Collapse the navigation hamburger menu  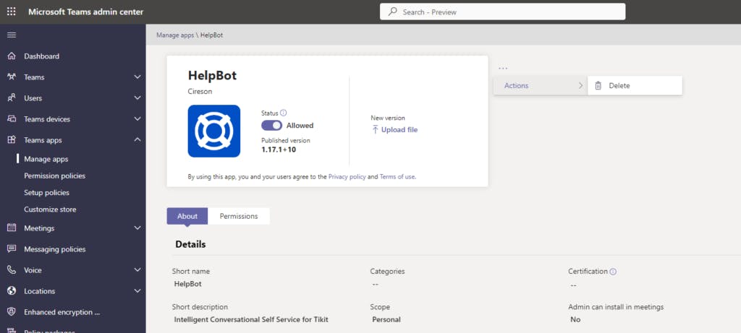[12, 35]
